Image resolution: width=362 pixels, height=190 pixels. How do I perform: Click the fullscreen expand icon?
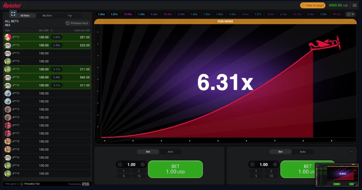(x=13, y=14)
